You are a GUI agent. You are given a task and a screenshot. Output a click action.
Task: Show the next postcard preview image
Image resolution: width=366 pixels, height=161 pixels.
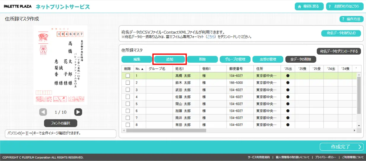pos(78,112)
